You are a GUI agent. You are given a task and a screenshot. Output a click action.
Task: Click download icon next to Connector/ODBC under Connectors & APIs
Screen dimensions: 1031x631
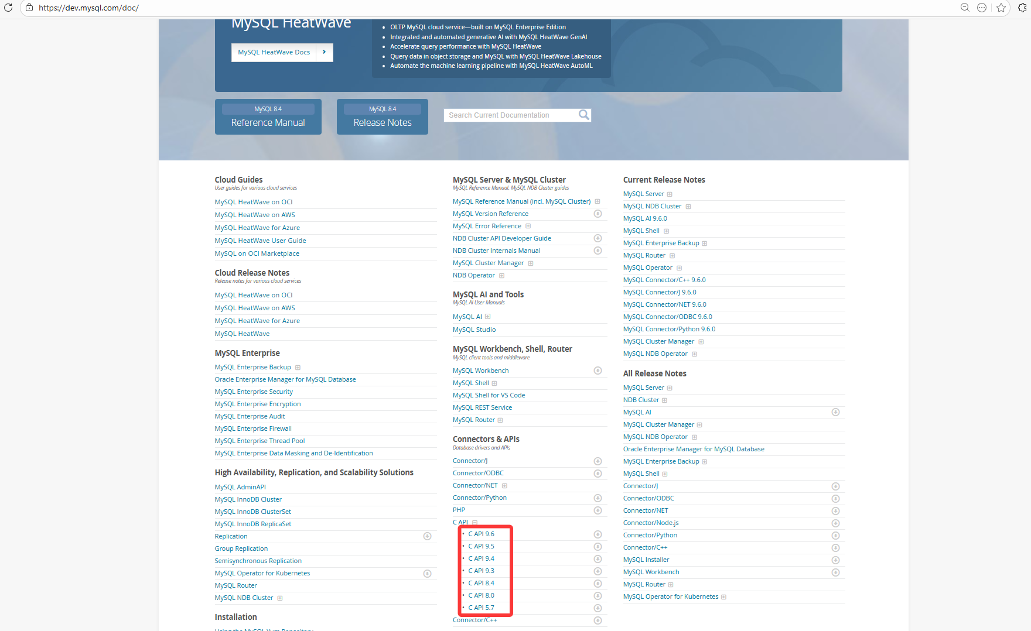(598, 474)
